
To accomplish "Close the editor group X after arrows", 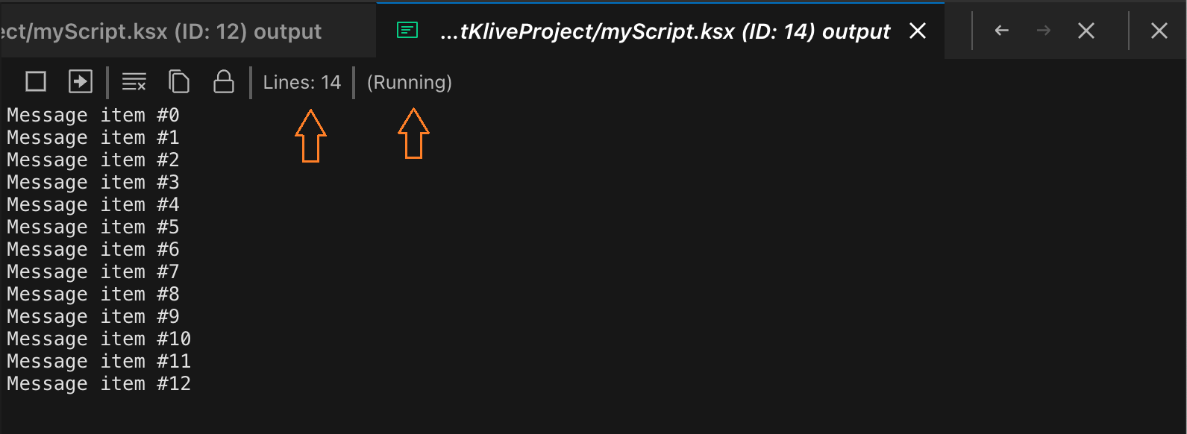I will point(1086,31).
